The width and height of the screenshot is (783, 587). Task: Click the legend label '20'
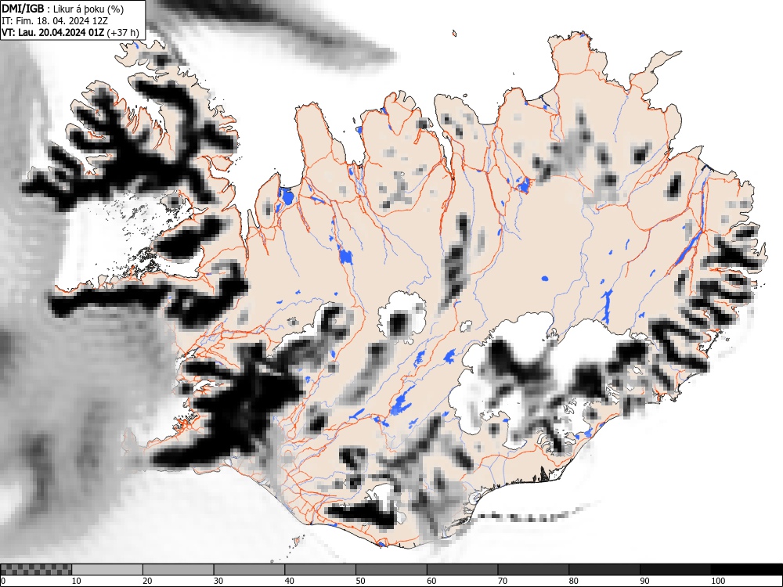tap(147, 581)
